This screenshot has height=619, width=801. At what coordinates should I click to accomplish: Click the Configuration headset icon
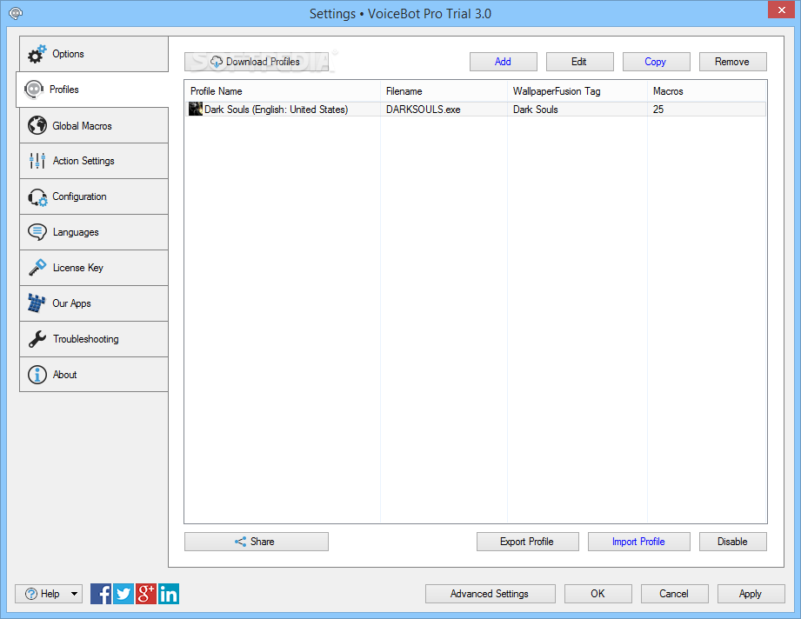[x=37, y=197]
